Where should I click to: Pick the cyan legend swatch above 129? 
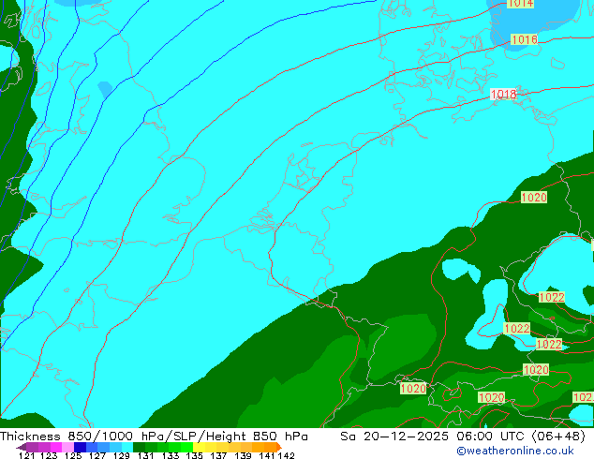127,447
